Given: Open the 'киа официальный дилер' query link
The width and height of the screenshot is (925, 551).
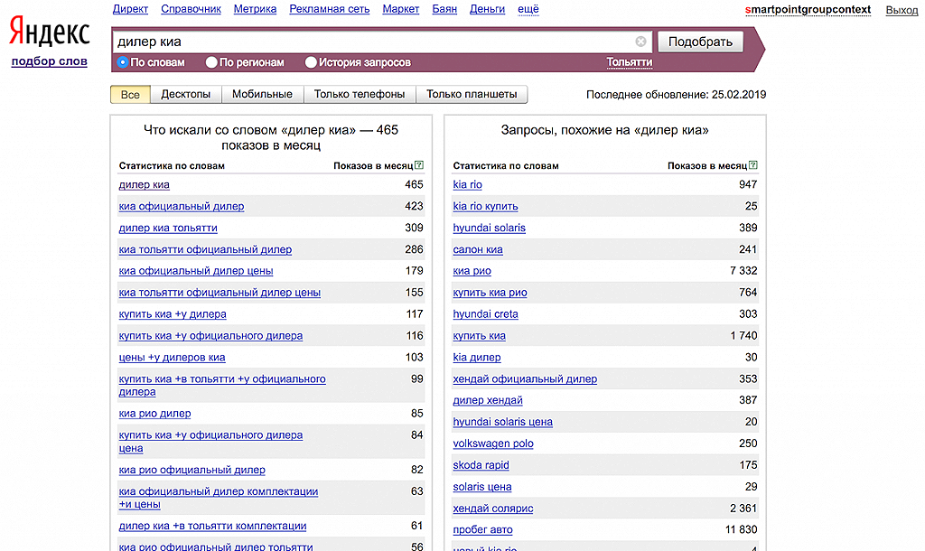Looking at the screenshot, I should pyautogui.click(x=181, y=206).
